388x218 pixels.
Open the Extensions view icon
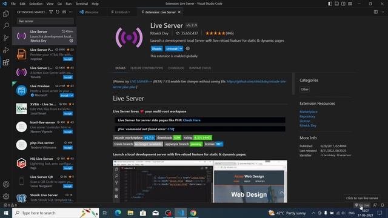click(x=6, y=62)
